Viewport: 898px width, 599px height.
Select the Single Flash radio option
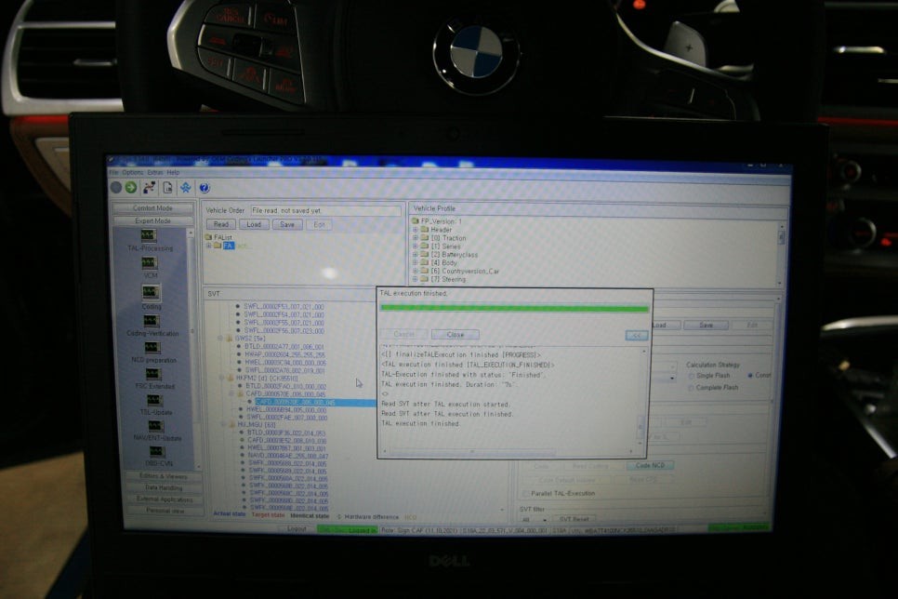(x=691, y=375)
